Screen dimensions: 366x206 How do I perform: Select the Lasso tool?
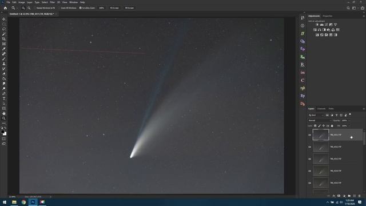pos(4,29)
